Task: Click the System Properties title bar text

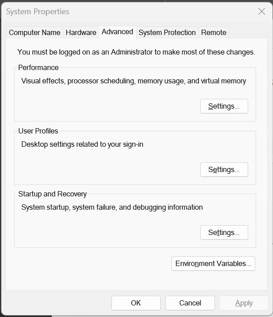Action: 38,12
